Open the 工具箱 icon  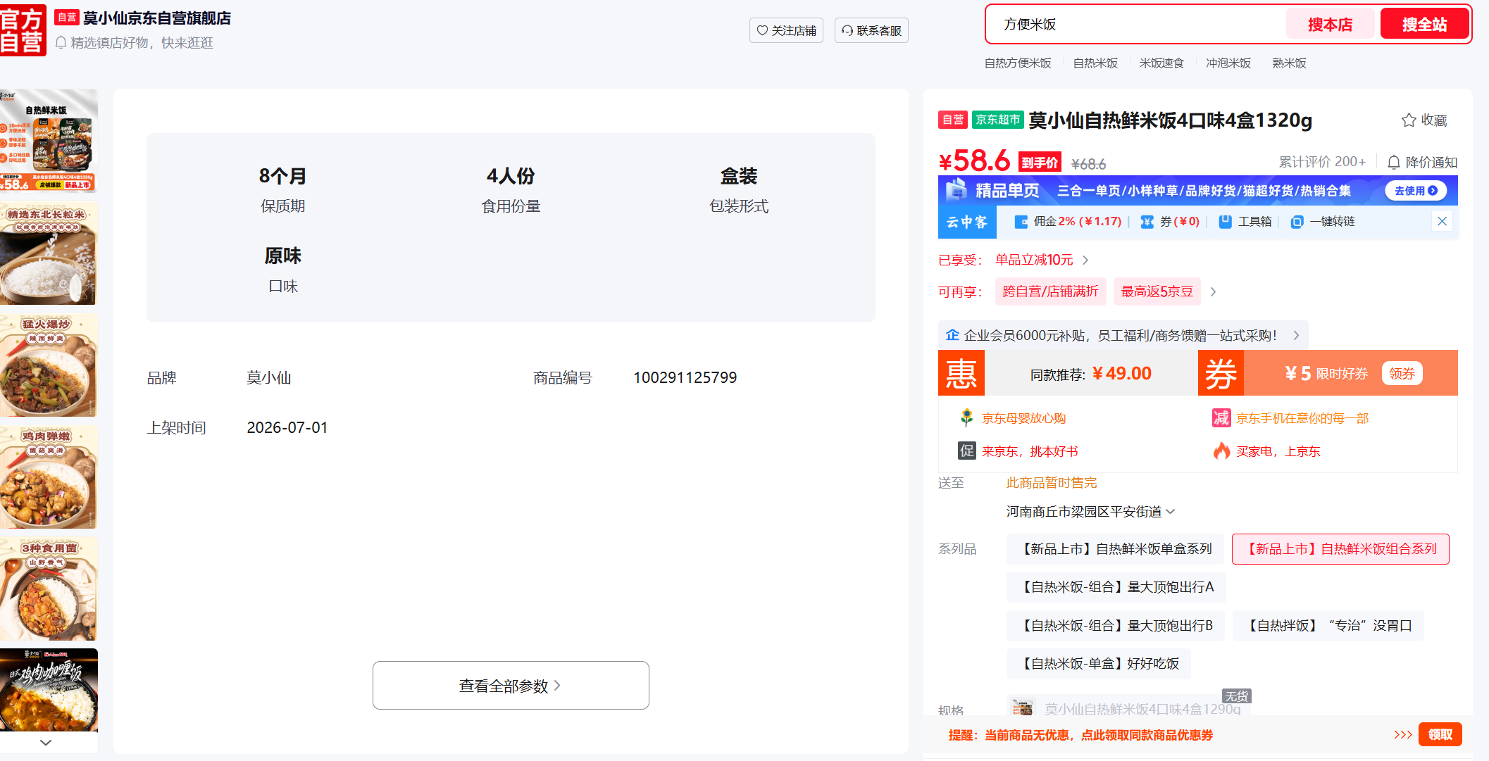1226,222
